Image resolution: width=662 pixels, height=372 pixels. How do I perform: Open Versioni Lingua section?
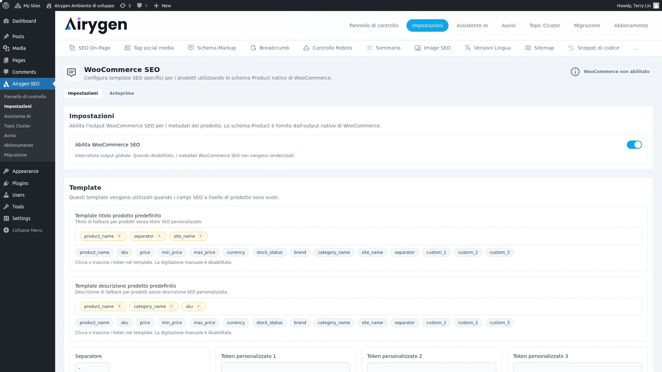tap(488, 48)
